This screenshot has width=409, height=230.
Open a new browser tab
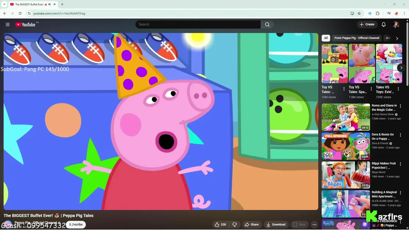(62, 4)
